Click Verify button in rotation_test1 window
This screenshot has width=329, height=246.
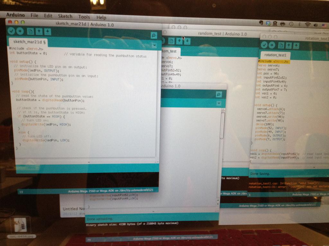264,45
